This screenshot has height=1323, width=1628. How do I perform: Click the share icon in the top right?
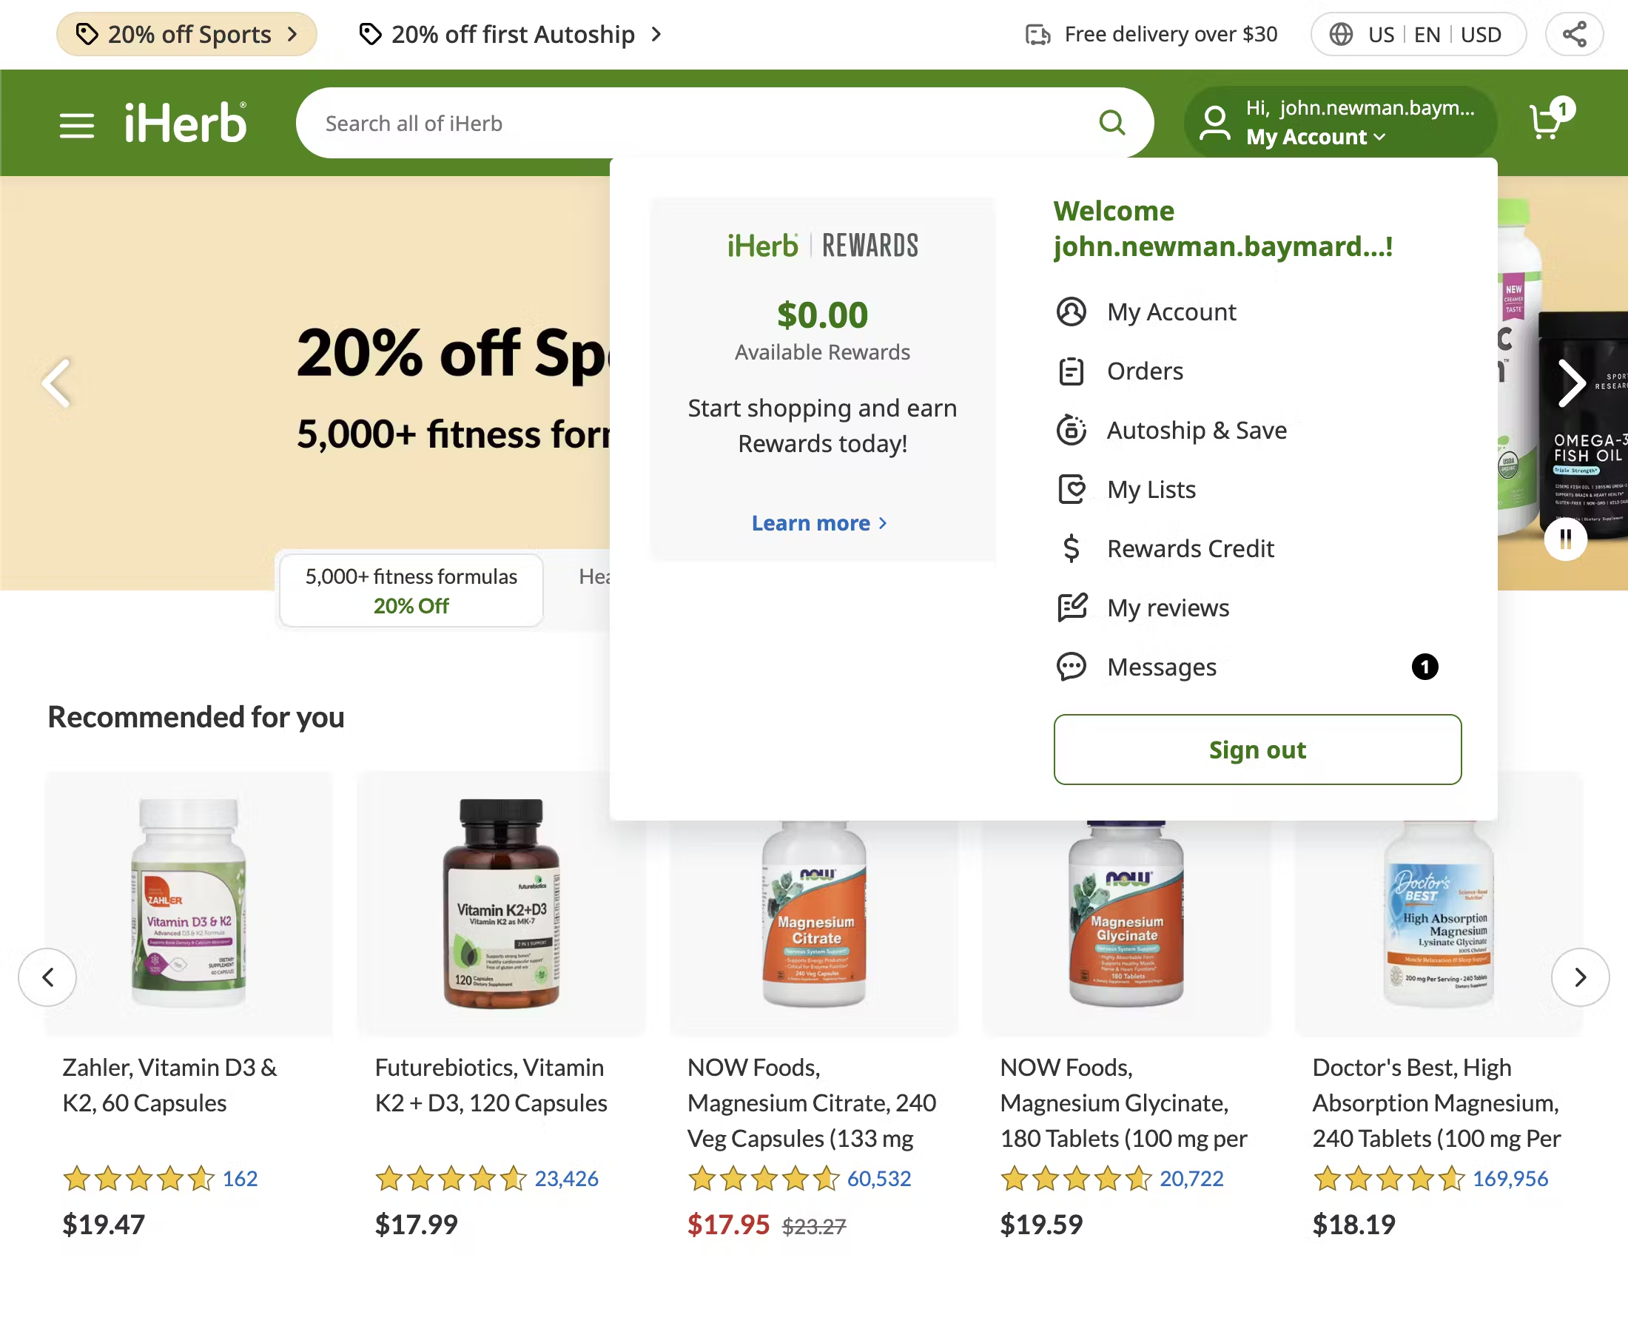point(1574,33)
